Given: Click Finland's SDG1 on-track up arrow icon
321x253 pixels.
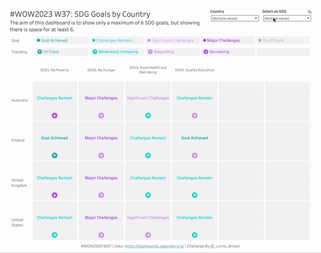Looking at the screenshot, I should [55, 156].
